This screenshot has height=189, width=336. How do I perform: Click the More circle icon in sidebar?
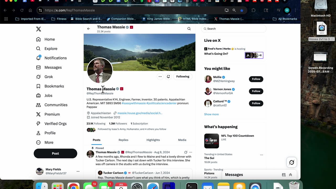(38, 143)
